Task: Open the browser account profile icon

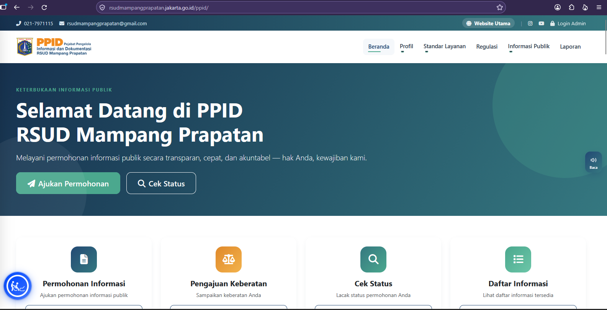Action: (558, 7)
